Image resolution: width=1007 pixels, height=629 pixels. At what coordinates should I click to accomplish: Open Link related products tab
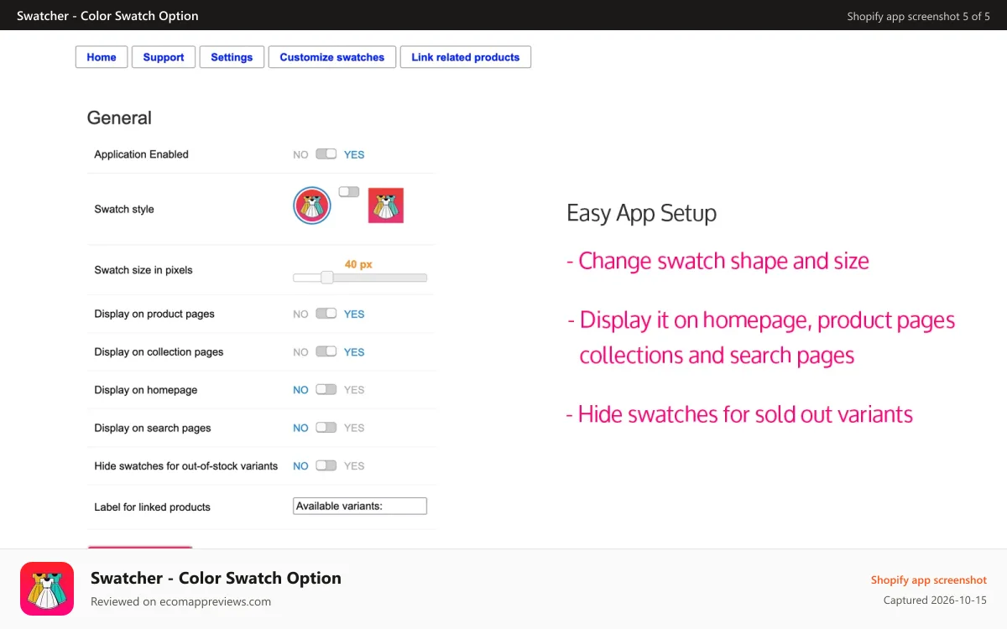466,57
